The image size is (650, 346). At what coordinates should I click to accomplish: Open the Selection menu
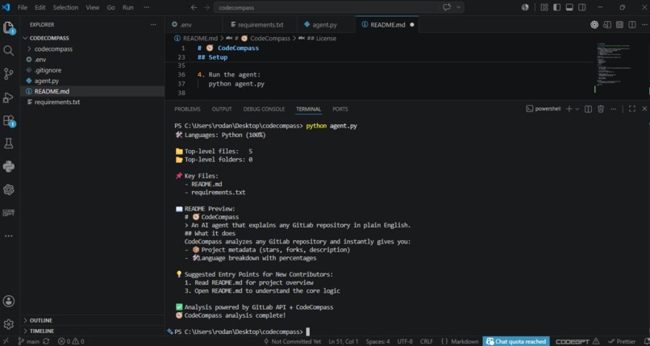click(x=65, y=7)
